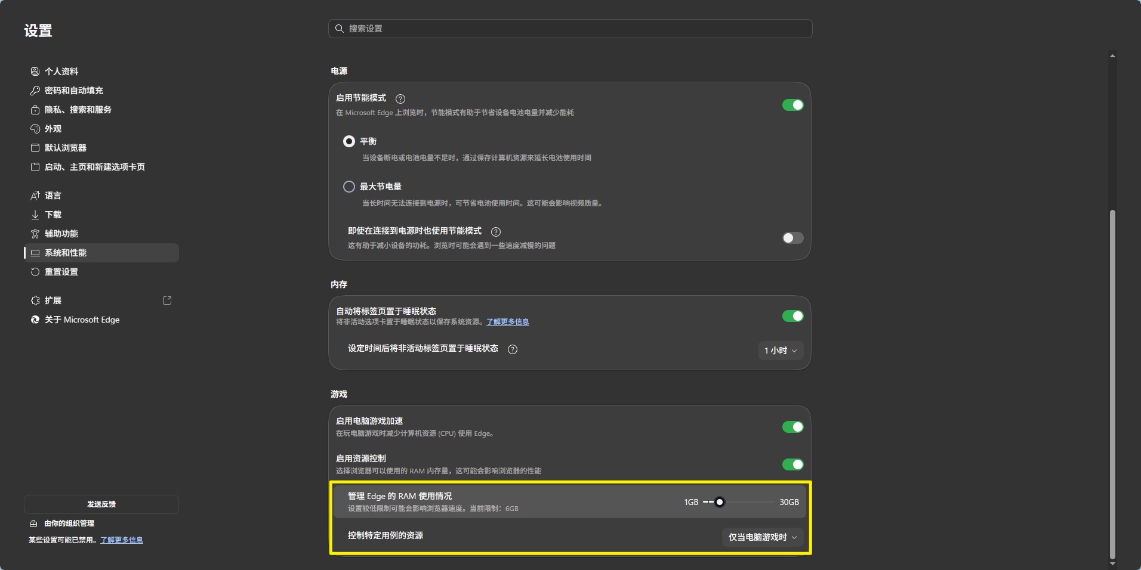Click the external-link icon on the 扩展 row

coord(167,301)
